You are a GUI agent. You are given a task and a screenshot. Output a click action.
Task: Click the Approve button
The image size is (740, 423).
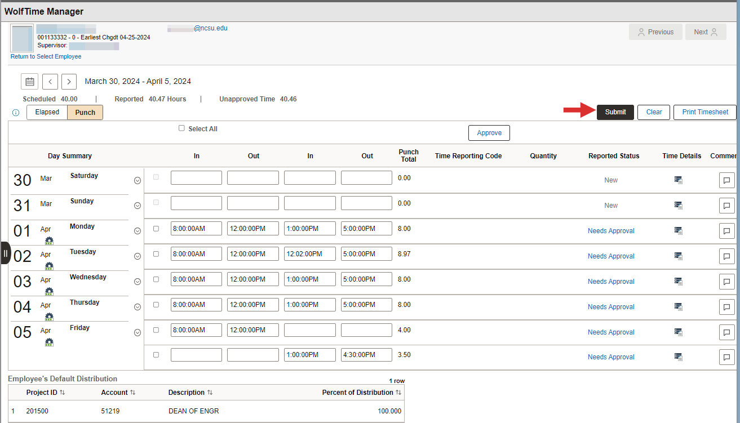tap(489, 133)
